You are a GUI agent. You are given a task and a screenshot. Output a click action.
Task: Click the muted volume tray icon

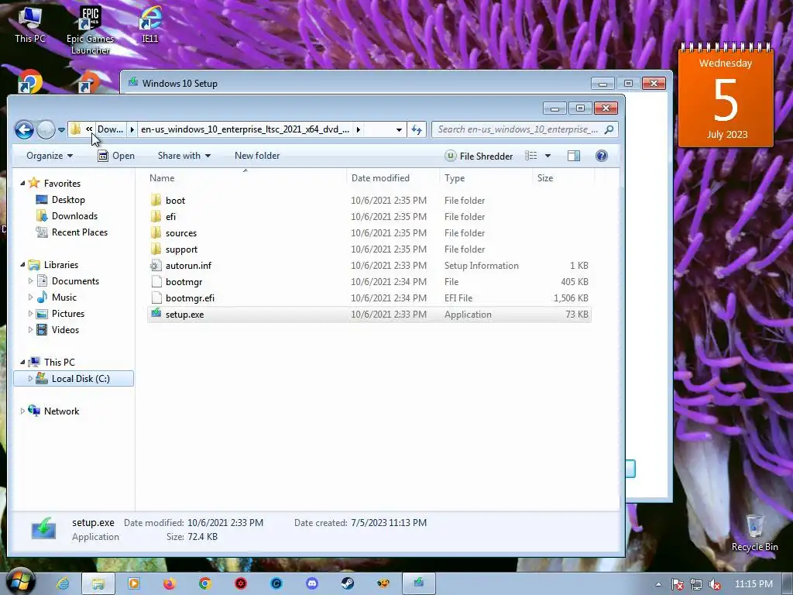715,584
